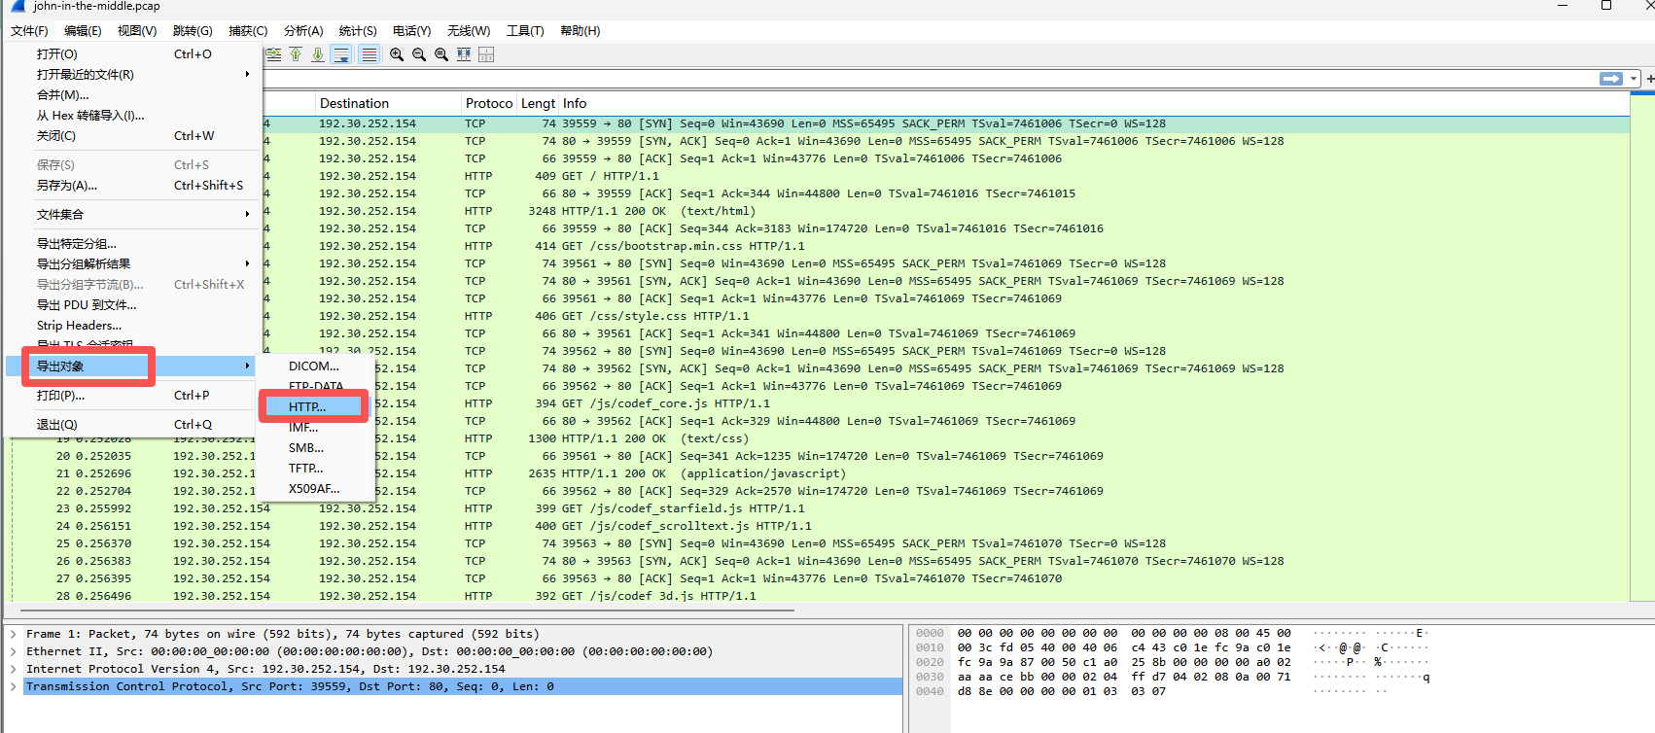The image size is (1655, 733).
Task: Select DICOM... in export objects submenu
Action: click(x=315, y=366)
